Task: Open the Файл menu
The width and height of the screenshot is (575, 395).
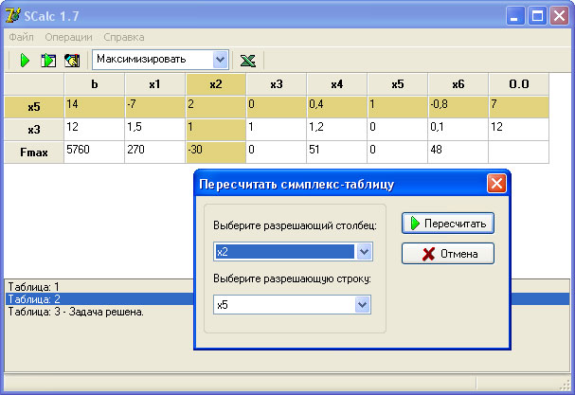Action: (21, 37)
